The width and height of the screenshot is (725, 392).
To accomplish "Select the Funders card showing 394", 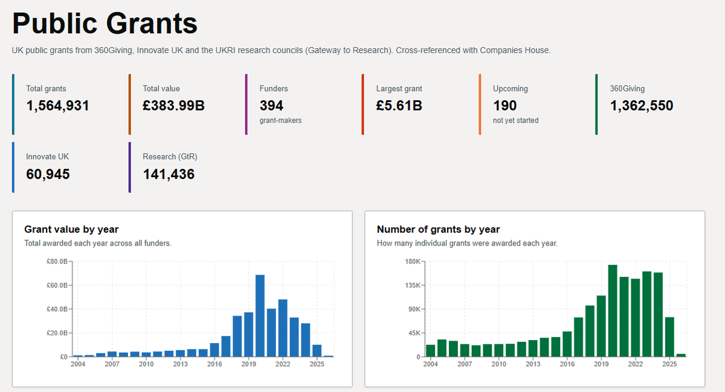I will [298, 104].
